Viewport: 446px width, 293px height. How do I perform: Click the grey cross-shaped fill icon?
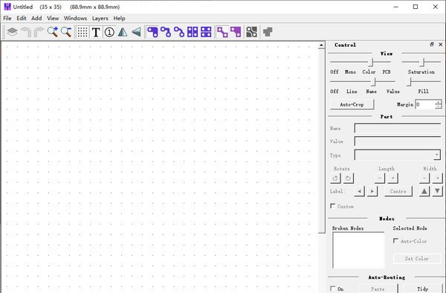tap(268, 32)
